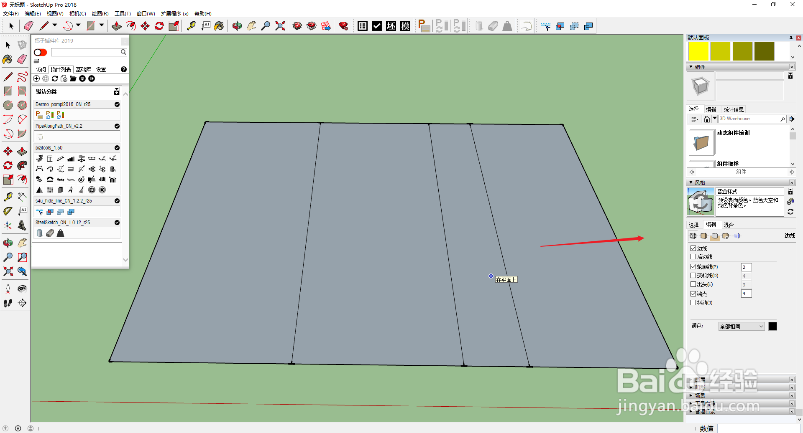Toggle the 轮廓线(P) checkbox

tap(693, 266)
